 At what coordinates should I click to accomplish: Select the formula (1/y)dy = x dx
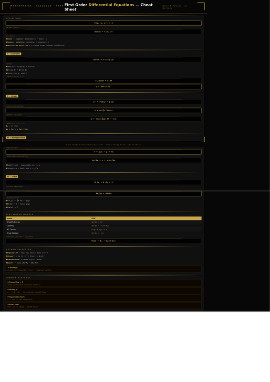click(x=104, y=81)
